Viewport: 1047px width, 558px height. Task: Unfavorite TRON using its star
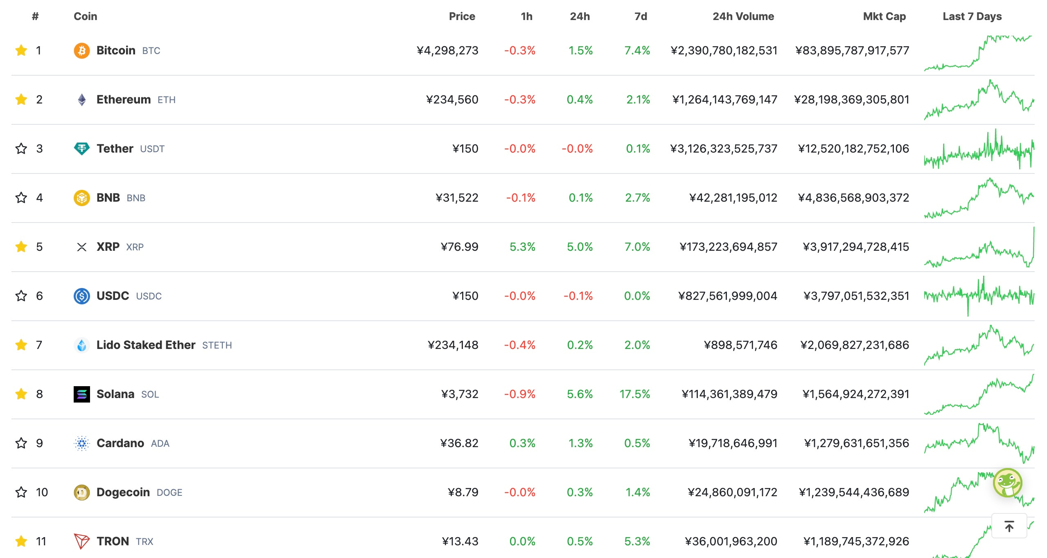tap(21, 541)
